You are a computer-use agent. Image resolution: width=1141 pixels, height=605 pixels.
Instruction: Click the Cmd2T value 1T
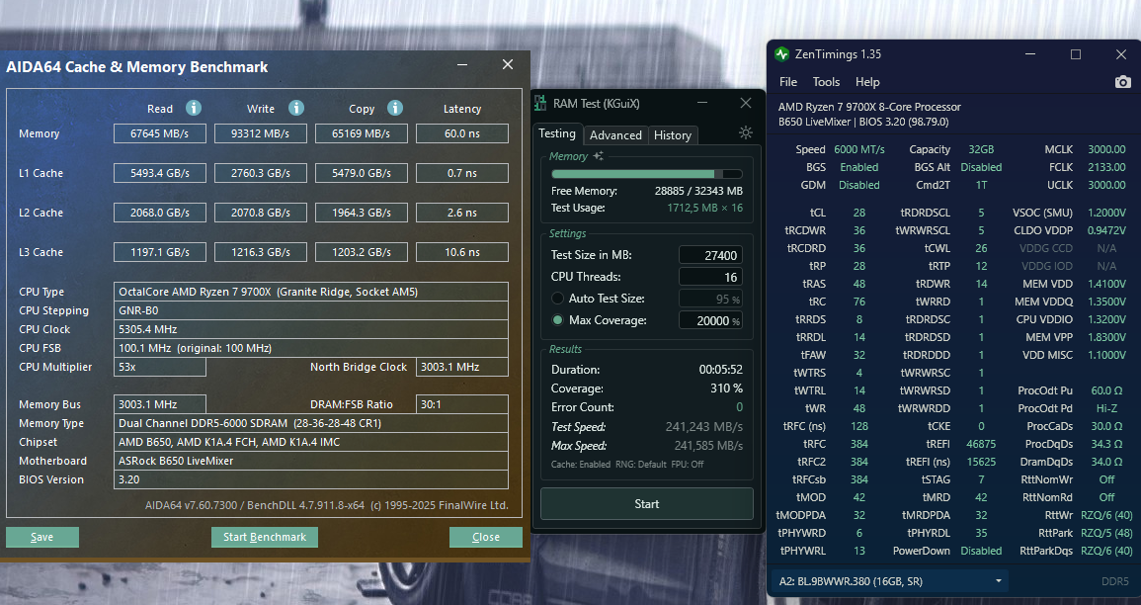point(981,185)
